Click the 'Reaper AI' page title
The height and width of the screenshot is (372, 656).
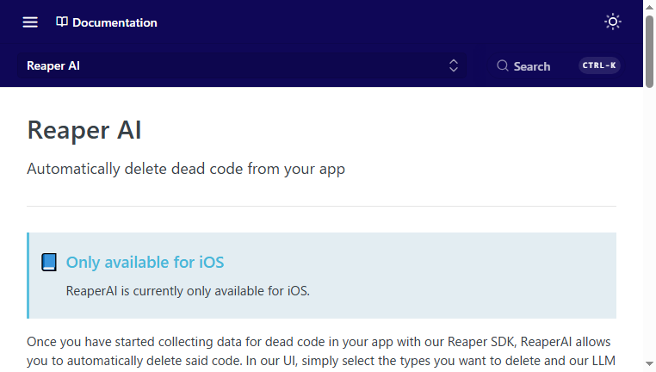point(84,130)
